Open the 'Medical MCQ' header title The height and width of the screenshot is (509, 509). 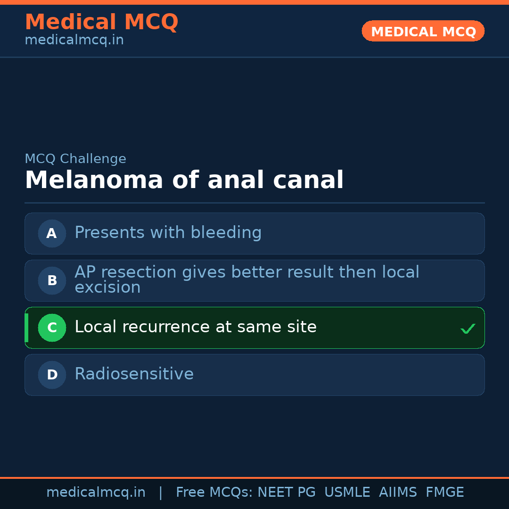coord(101,22)
